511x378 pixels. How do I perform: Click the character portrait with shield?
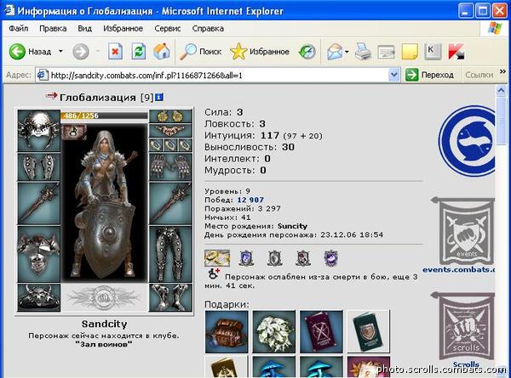105,202
